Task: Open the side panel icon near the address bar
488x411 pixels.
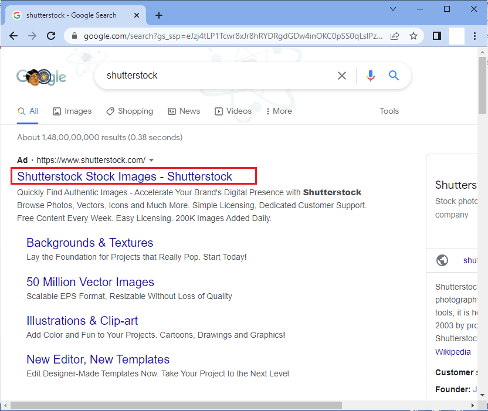Action: (x=436, y=36)
